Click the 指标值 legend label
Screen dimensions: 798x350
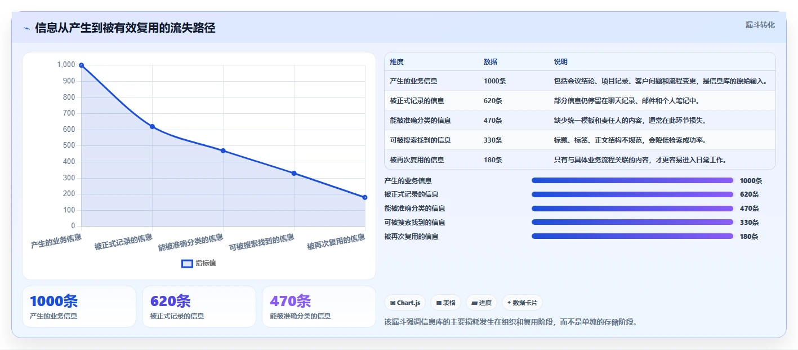(206, 263)
